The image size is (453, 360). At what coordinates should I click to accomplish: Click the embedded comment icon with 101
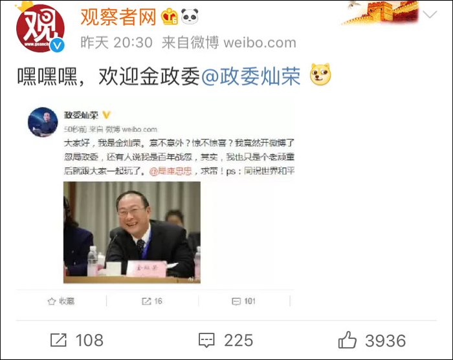click(243, 301)
